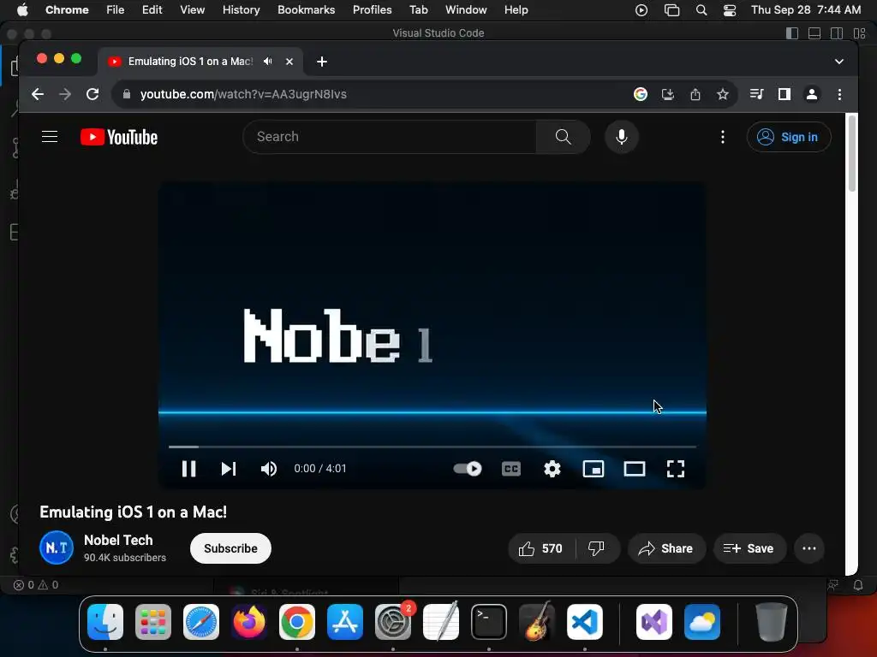Click the search magnifier button
Image resolution: width=877 pixels, height=657 pixels.
564,137
